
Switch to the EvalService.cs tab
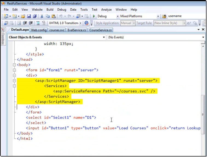77,30
